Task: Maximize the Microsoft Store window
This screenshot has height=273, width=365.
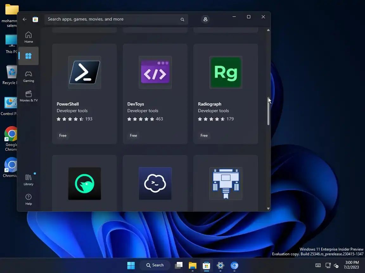Action: (x=249, y=17)
